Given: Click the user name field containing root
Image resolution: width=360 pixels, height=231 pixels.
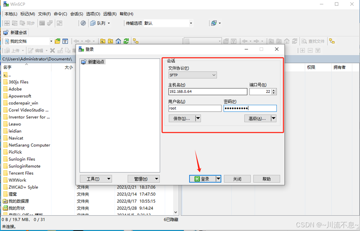Looking at the screenshot, I should tap(195, 108).
